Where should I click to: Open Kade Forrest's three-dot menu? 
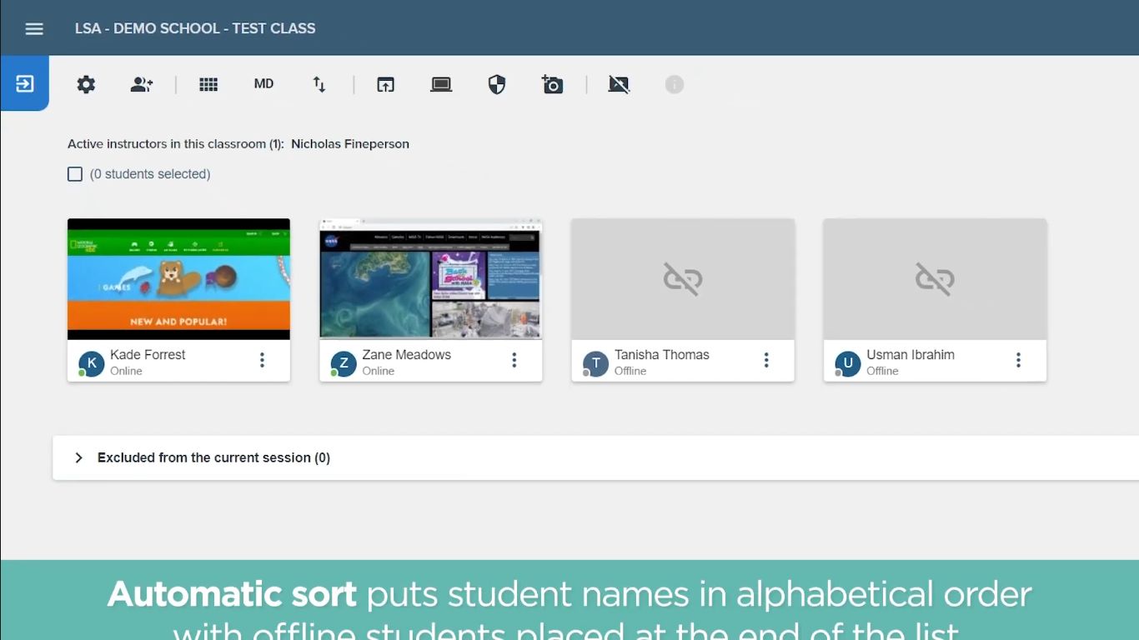(x=263, y=360)
